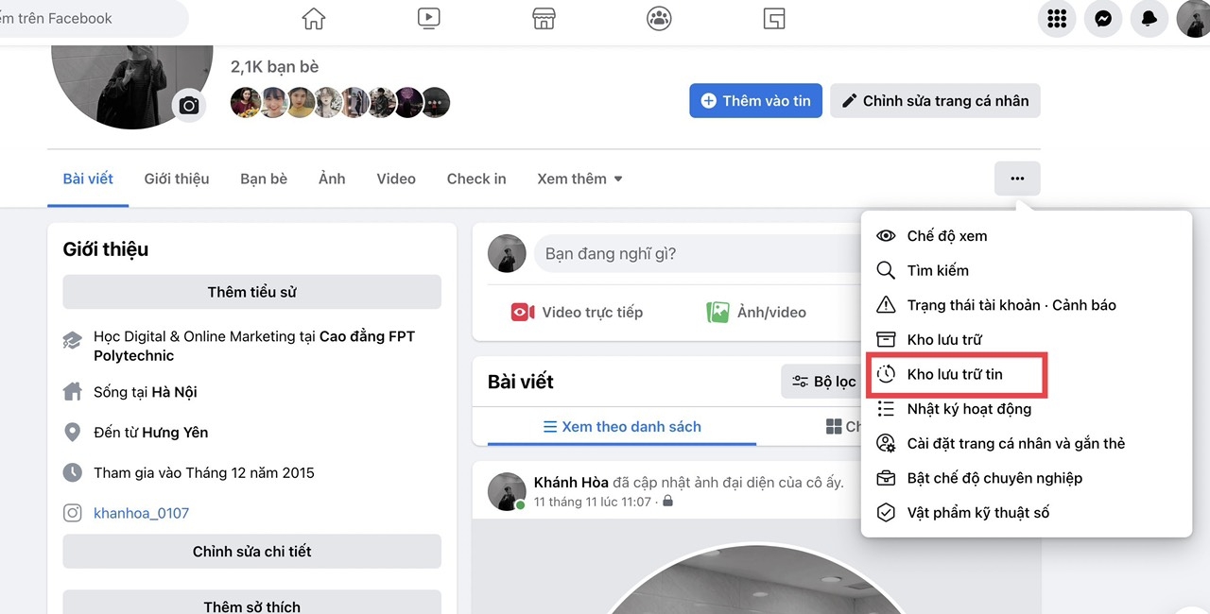Switch to the 'Video' tab
The height and width of the screenshot is (614, 1210).
pyautogui.click(x=396, y=179)
